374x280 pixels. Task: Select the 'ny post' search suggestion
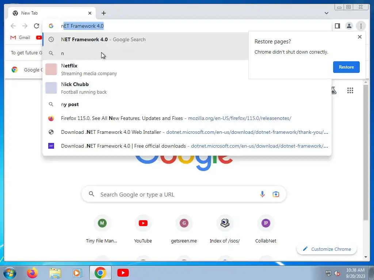(187, 104)
